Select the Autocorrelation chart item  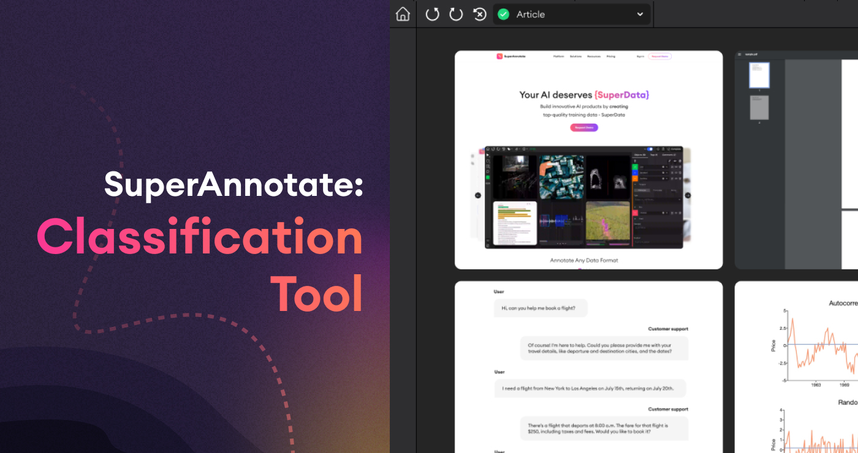(821, 343)
